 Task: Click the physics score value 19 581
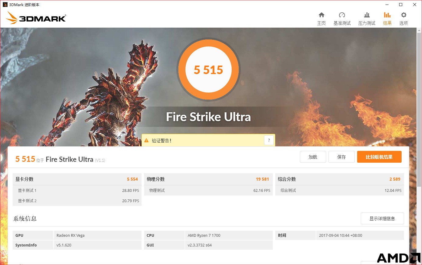pos(262,179)
